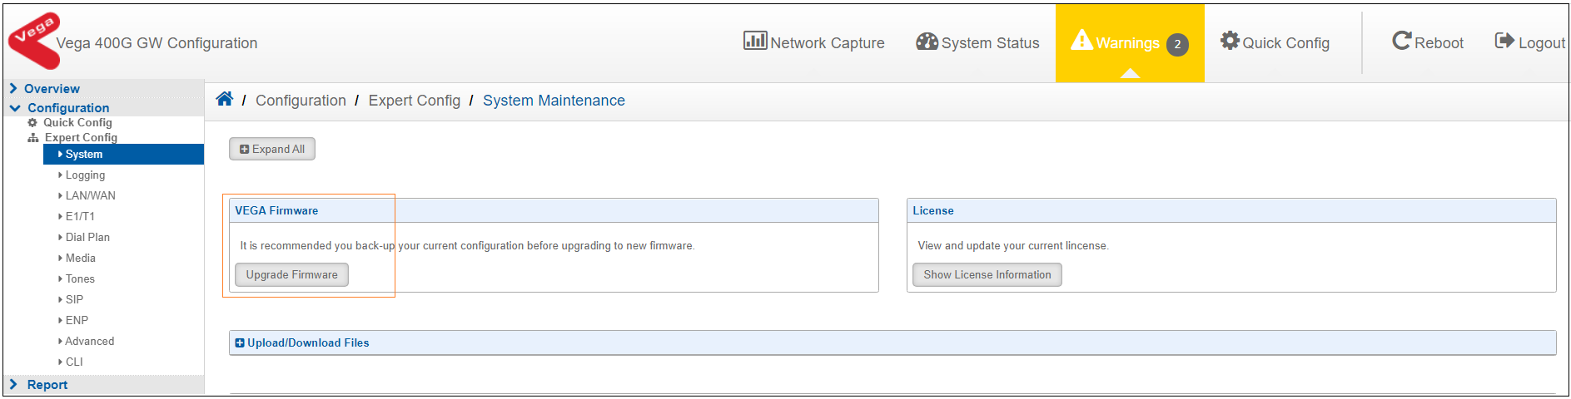Click Vega 400G GW Configuration title

157,43
